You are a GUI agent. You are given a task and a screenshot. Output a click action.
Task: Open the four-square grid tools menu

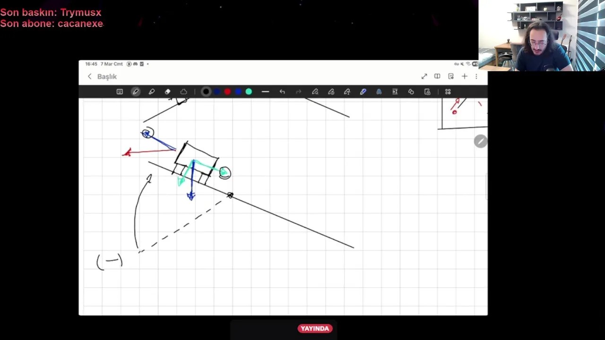448,92
